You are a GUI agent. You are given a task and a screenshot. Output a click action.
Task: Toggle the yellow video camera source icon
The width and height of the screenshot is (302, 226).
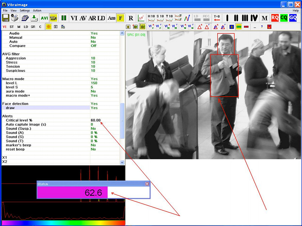(x=53, y=18)
